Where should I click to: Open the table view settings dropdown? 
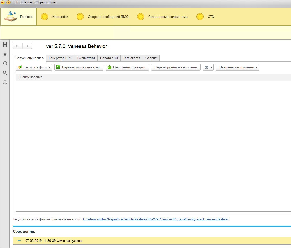(x=208, y=67)
